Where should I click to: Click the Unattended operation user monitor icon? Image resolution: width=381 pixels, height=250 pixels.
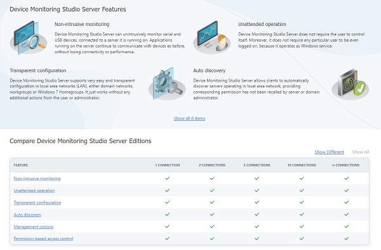coord(211,37)
